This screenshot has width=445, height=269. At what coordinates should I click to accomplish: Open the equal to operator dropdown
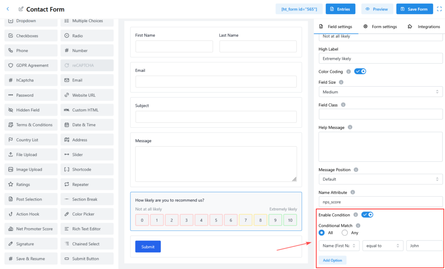pyautogui.click(x=383, y=246)
